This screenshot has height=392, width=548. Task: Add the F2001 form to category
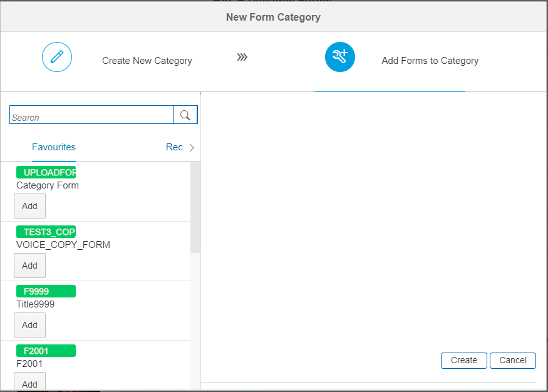(x=29, y=383)
